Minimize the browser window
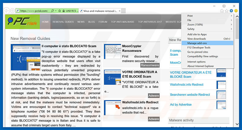This screenshot has height=130, width=242. point(214,6)
